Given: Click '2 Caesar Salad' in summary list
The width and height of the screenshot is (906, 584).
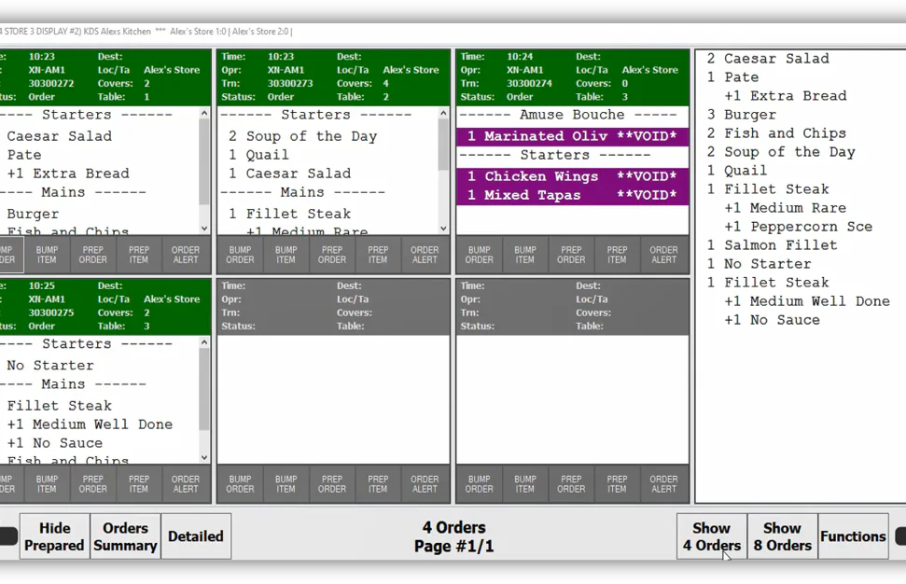Looking at the screenshot, I should pos(768,59).
